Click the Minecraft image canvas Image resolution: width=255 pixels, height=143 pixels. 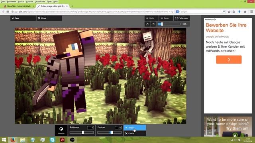(x=100, y=76)
